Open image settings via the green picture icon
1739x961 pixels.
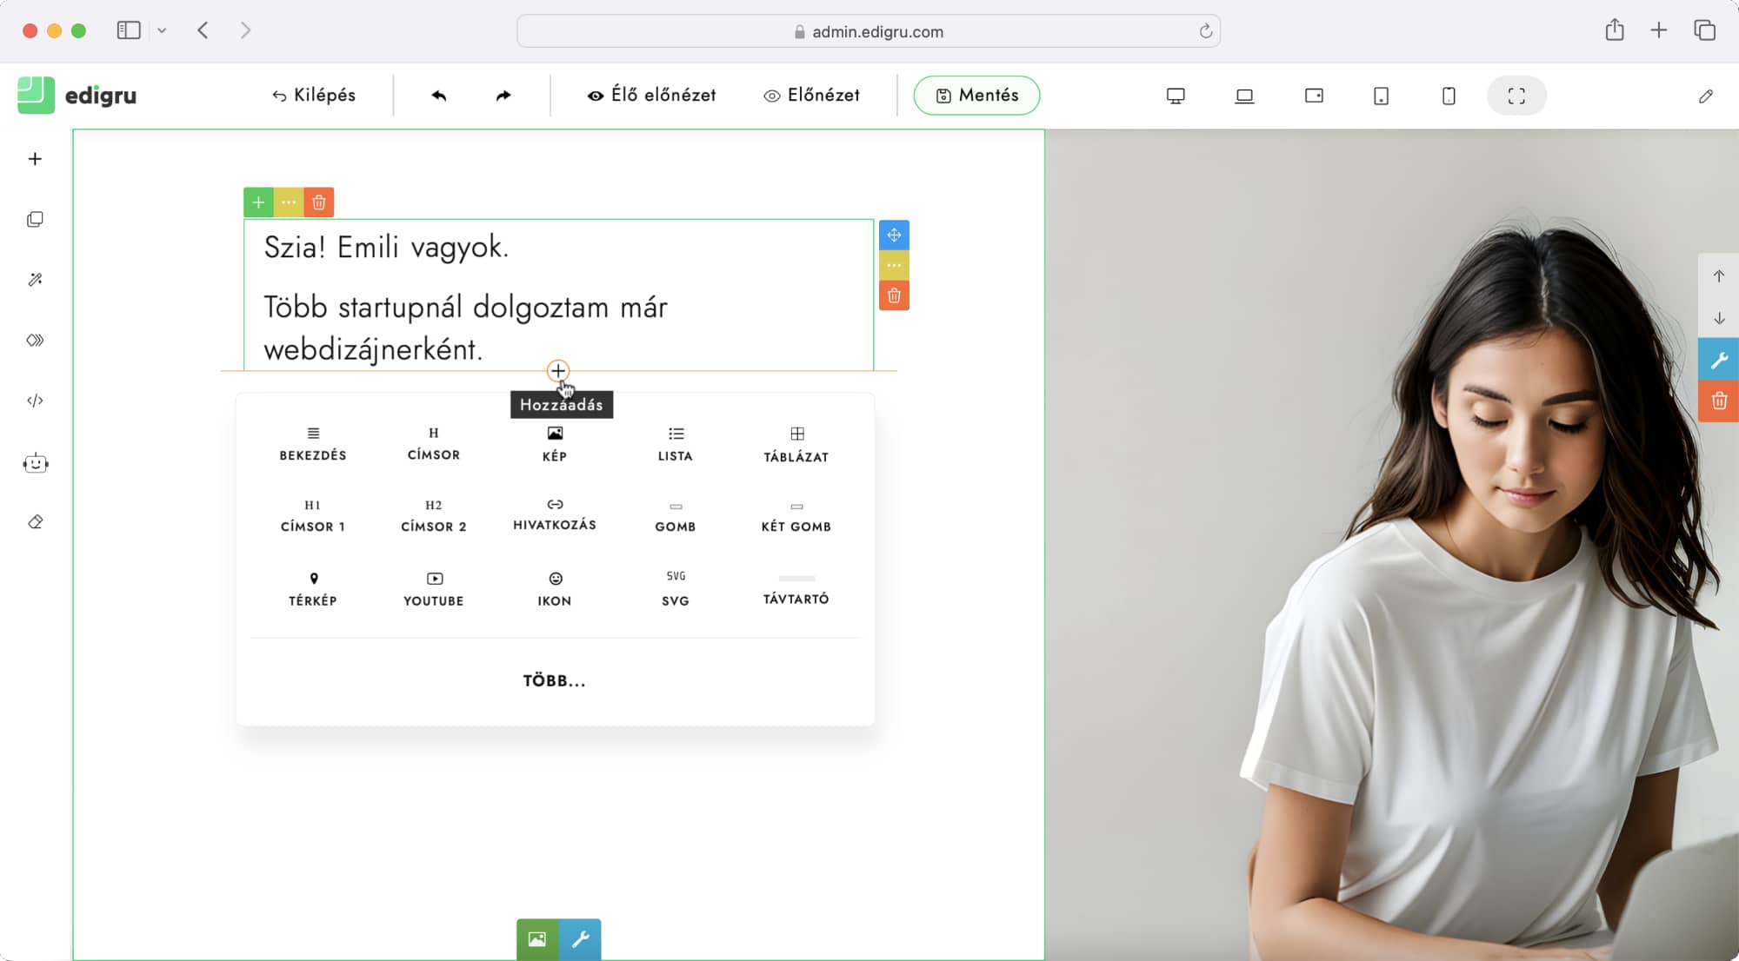[x=536, y=939]
